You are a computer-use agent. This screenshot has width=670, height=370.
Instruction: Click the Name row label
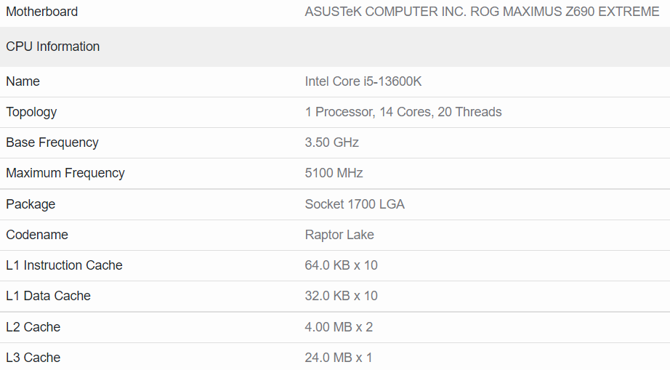tap(23, 81)
